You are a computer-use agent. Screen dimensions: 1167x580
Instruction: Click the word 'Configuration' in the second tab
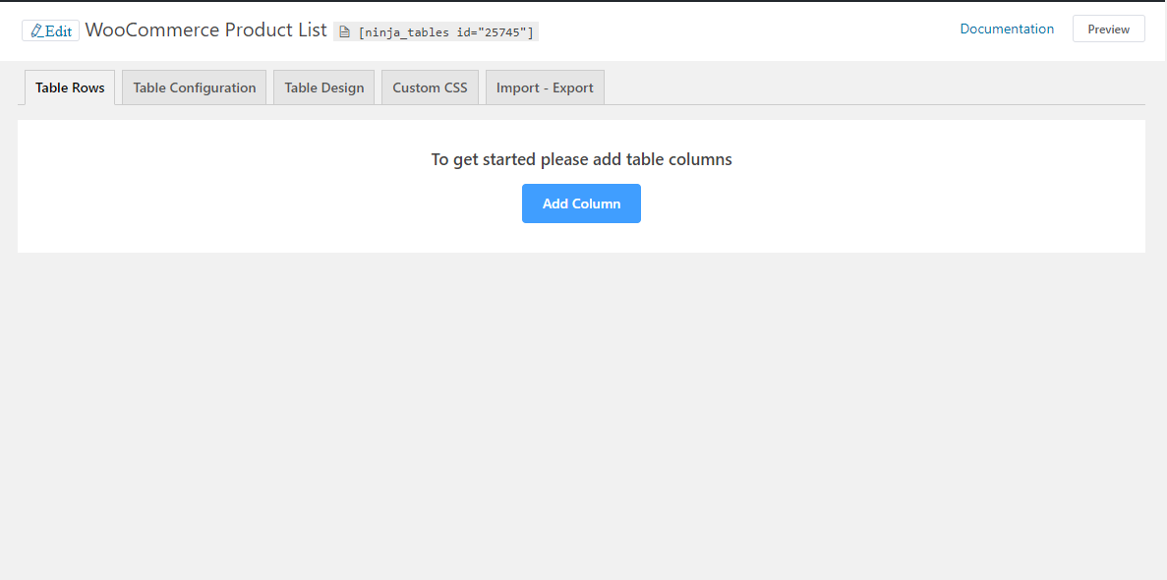[x=212, y=87]
